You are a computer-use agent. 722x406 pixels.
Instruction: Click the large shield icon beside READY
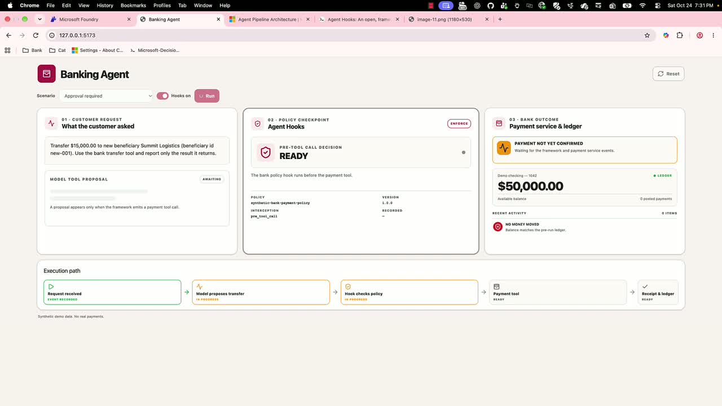(x=266, y=152)
